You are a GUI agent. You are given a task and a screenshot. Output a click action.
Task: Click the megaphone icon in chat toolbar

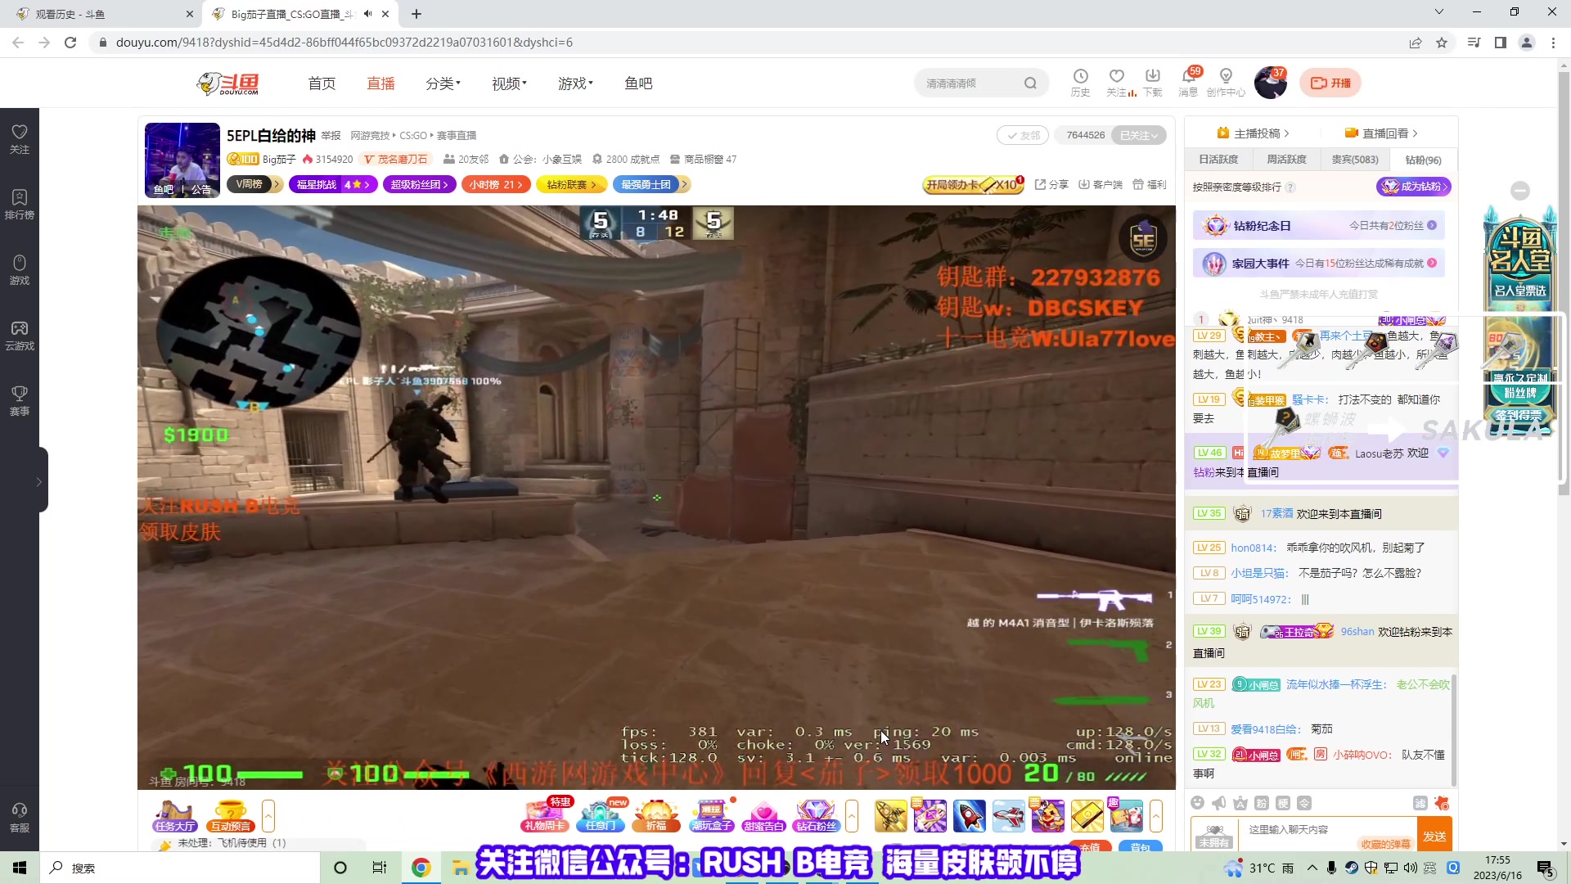(1219, 803)
